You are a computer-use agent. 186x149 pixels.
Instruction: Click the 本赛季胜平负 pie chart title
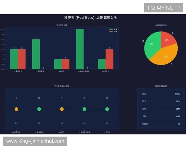[x=161, y=25]
